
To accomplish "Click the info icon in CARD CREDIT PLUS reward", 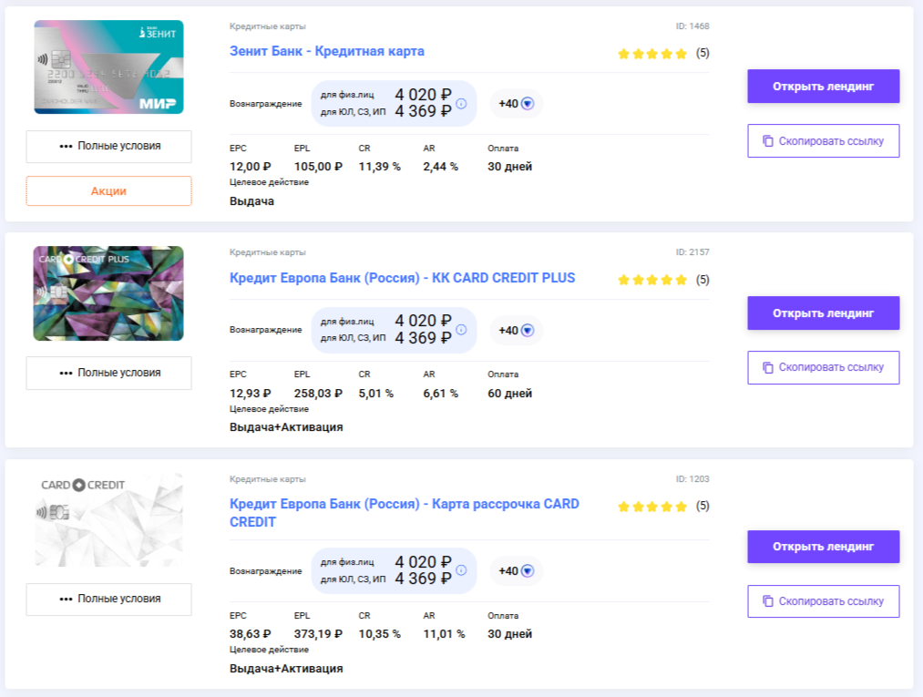I will (x=461, y=330).
